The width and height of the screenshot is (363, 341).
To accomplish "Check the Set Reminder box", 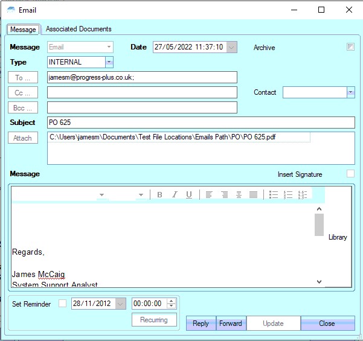I will pos(63,304).
